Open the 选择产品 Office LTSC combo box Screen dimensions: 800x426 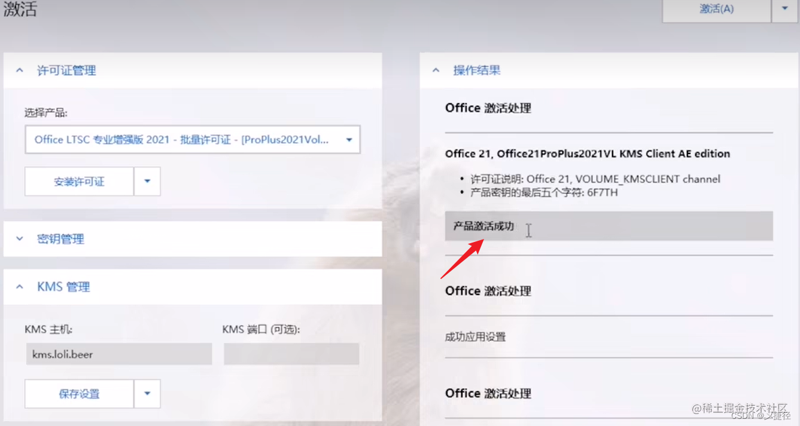point(192,140)
